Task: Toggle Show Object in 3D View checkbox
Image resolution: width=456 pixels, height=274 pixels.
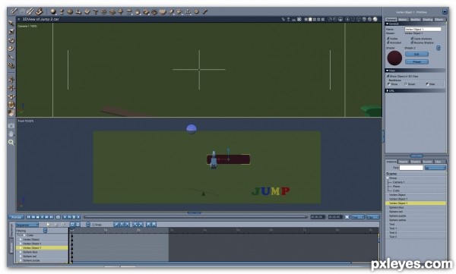Action: click(388, 76)
